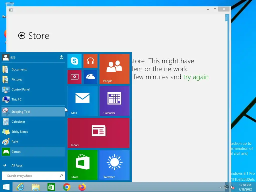Open the OneDrive cloud tile
Screen dimensions: 256x192
pos(90,77)
